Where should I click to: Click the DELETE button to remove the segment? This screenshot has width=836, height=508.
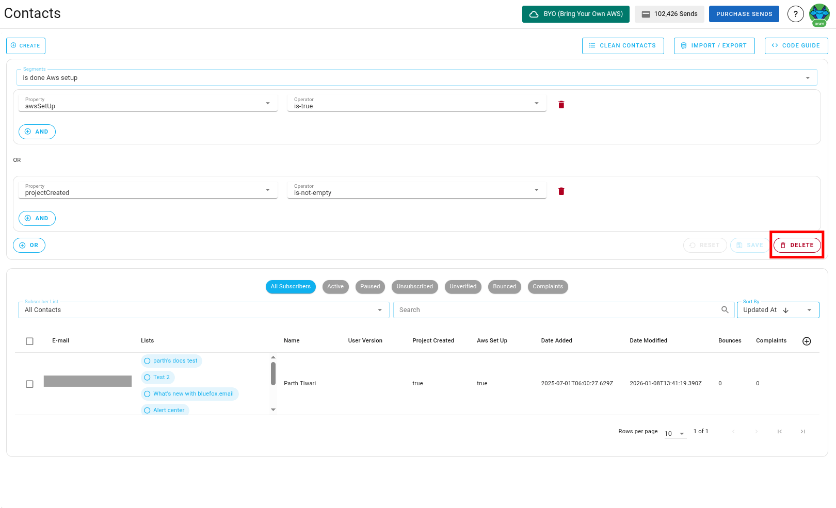796,245
